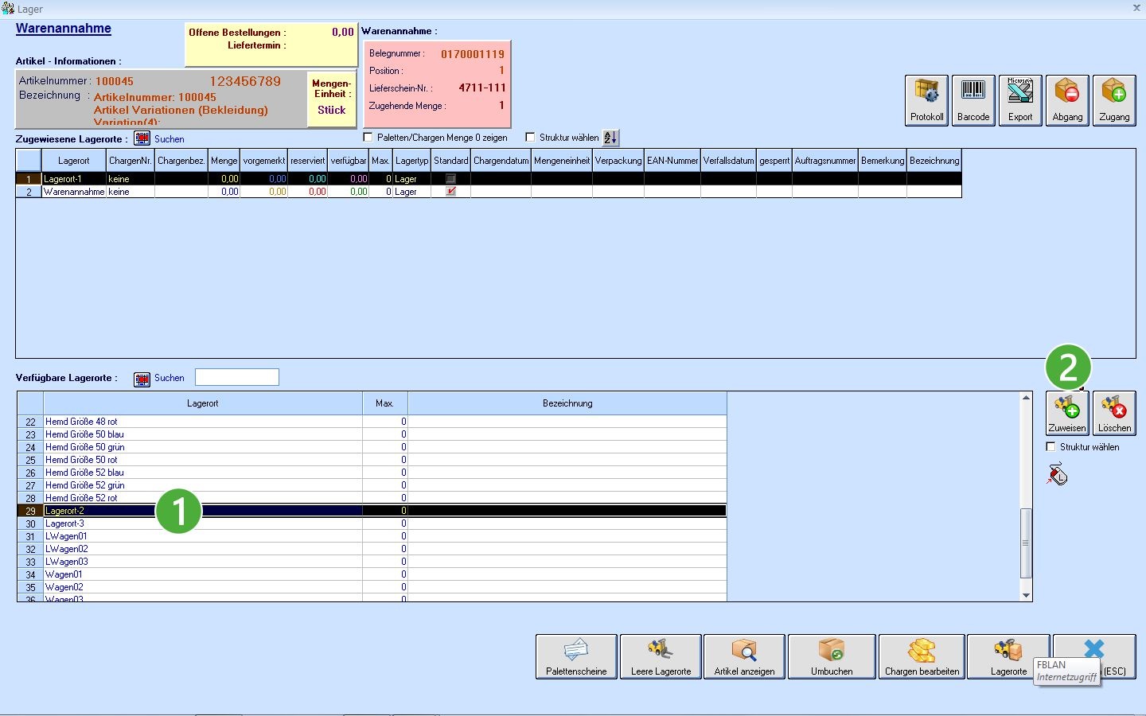Image resolution: width=1146 pixels, height=716 pixels.
Task: Toggle Standard checkbox in Warenannahme row
Action: click(450, 192)
